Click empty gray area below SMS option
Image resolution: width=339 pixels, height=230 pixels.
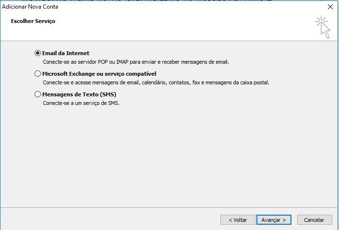[169, 155]
